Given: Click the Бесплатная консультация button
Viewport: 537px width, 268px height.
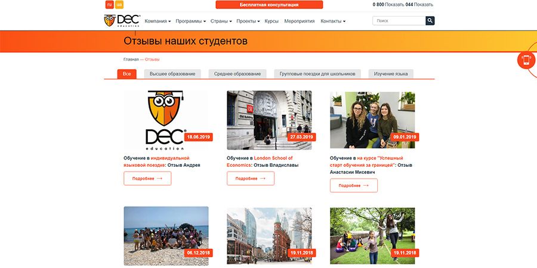Looking at the screenshot, I should [x=269, y=5].
